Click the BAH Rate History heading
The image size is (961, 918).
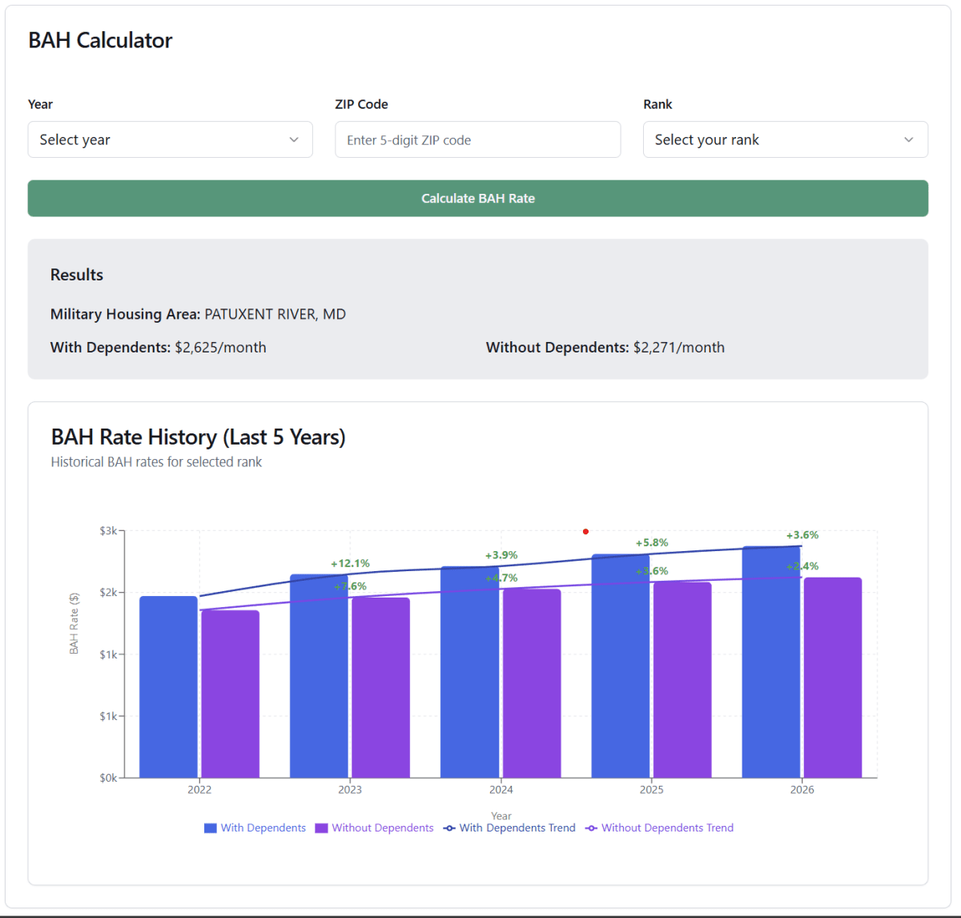[198, 437]
